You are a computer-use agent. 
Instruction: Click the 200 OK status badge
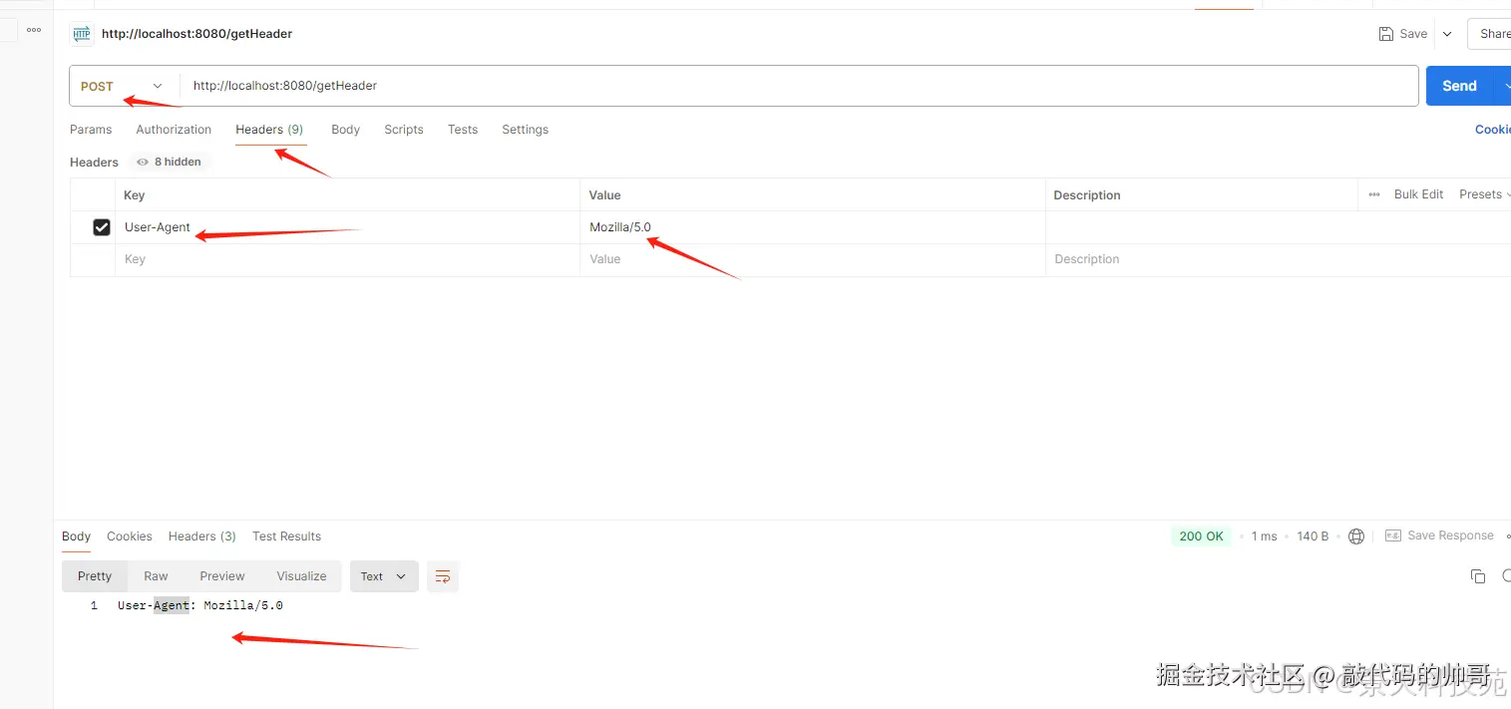pos(1201,536)
